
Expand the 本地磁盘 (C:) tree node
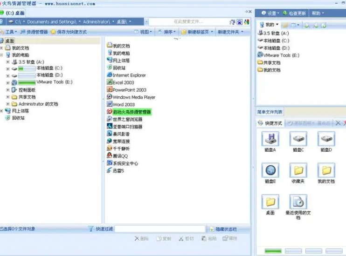pyautogui.click(x=8, y=69)
